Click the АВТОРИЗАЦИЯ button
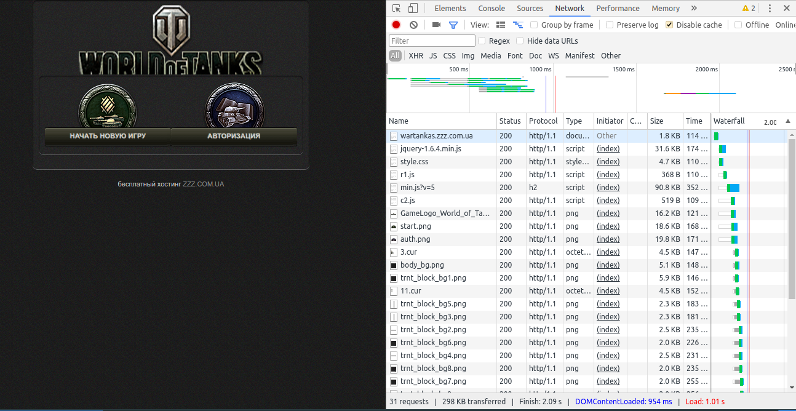The height and width of the screenshot is (411, 796). point(234,136)
